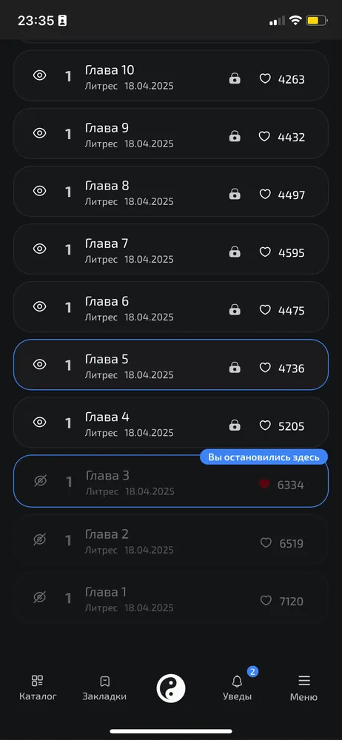Like Глава 5 heart icon
The width and height of the screenshot is (342, 740).
point(265,367)
